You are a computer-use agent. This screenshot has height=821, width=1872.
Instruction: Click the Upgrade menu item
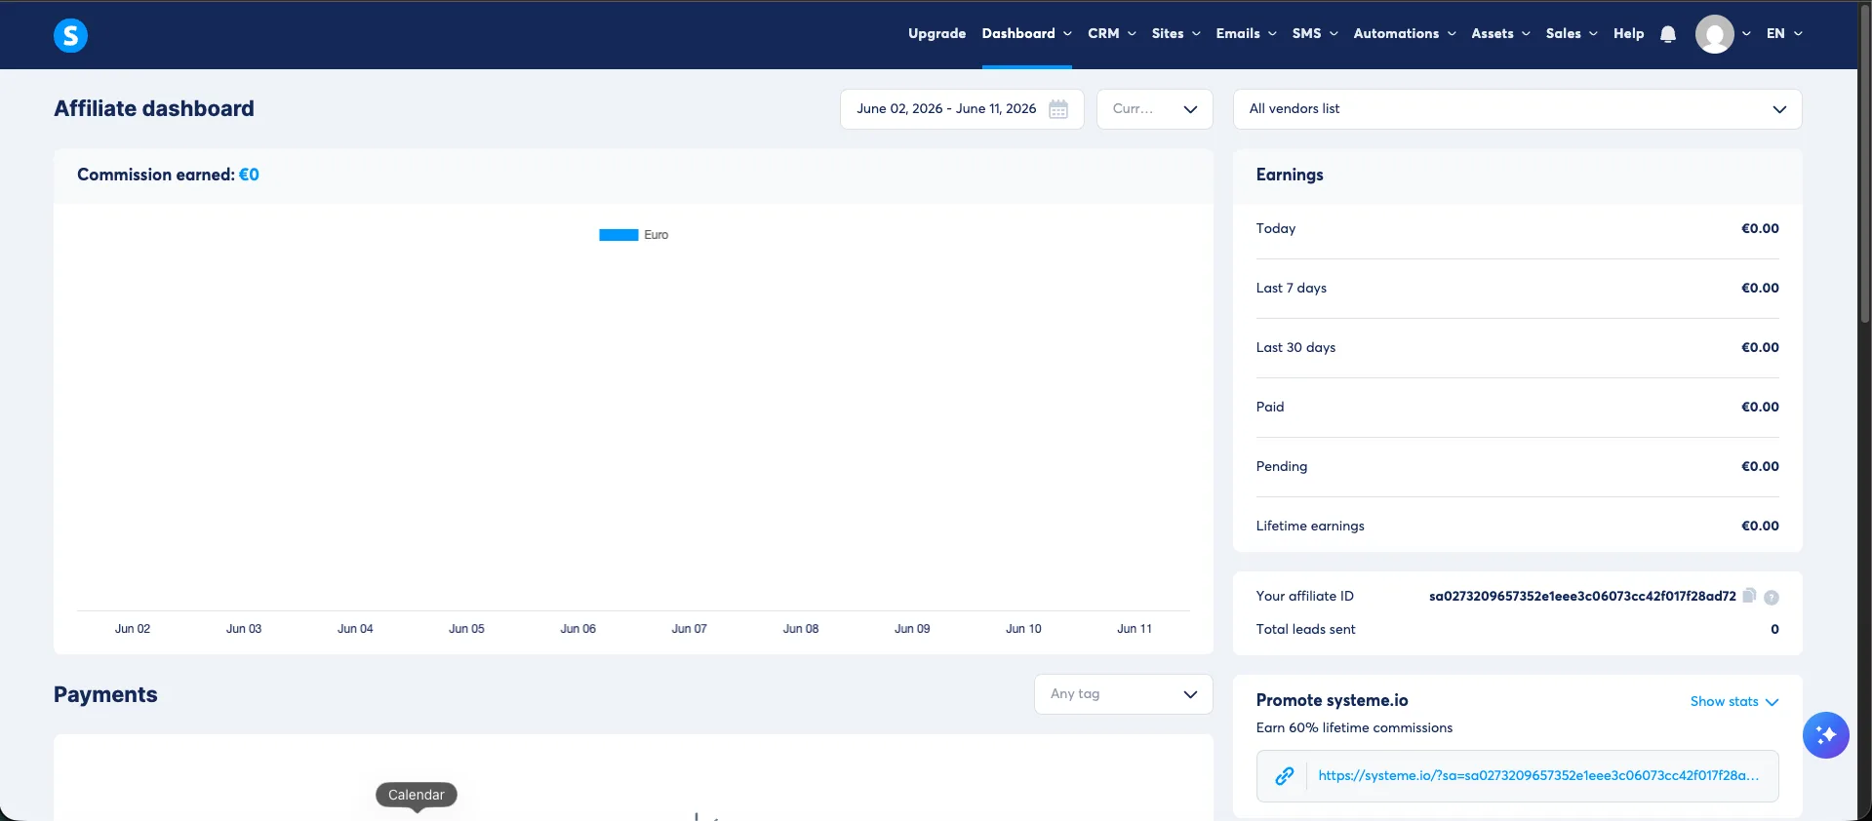(x=936, y=33)
